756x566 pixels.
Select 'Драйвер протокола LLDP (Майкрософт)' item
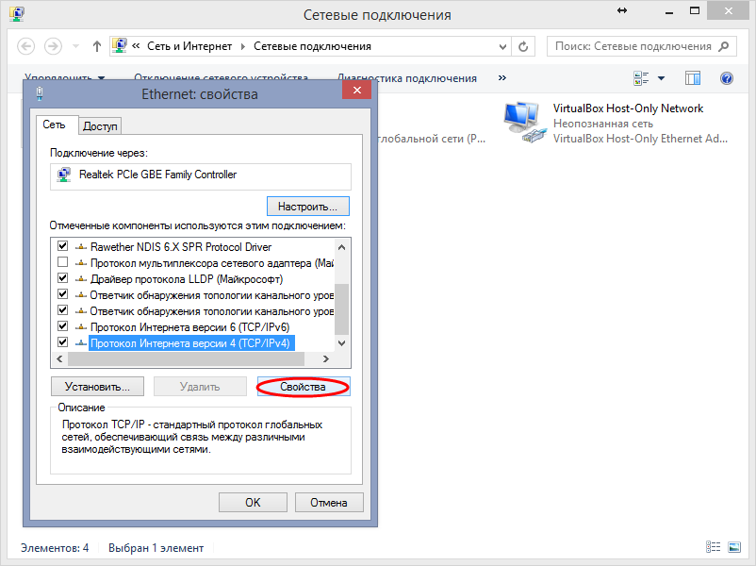[187, 279]
